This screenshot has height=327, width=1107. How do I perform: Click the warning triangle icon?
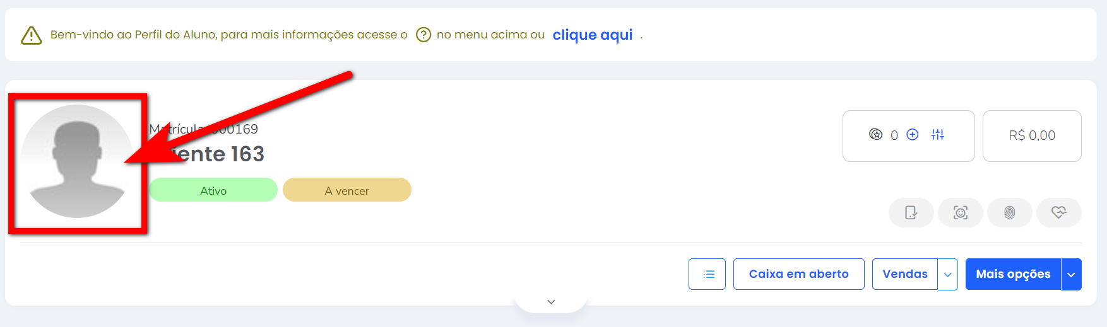pos(32,35)
